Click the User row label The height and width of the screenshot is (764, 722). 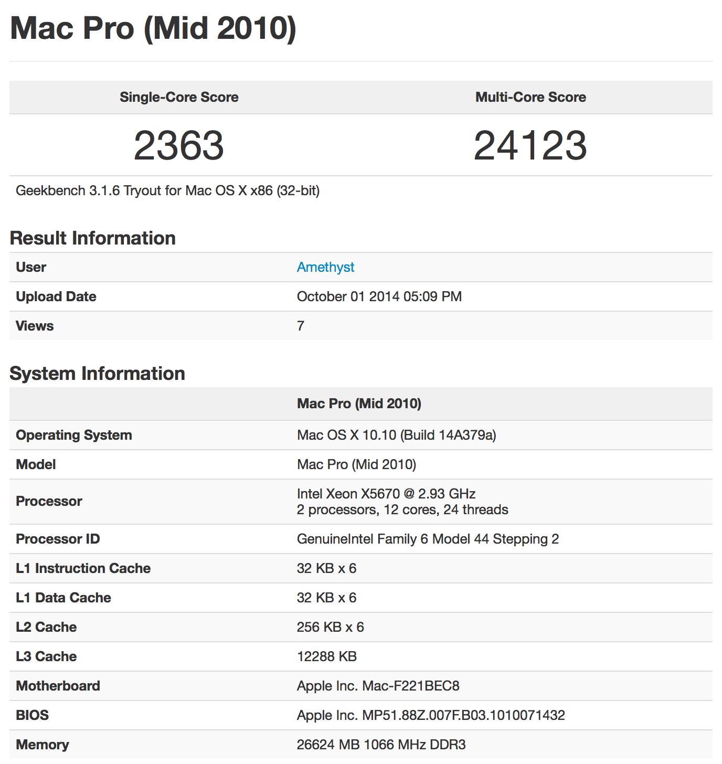(31, 267)
